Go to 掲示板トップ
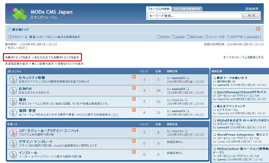269x163 pixels. point(20,29)
